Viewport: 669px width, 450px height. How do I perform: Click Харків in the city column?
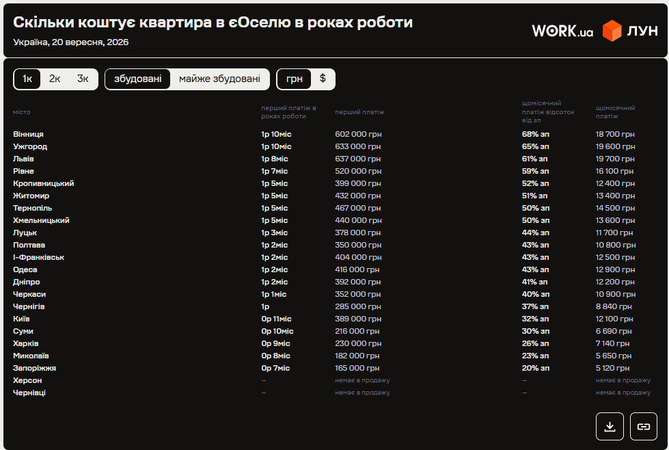[x=25, y=344]
